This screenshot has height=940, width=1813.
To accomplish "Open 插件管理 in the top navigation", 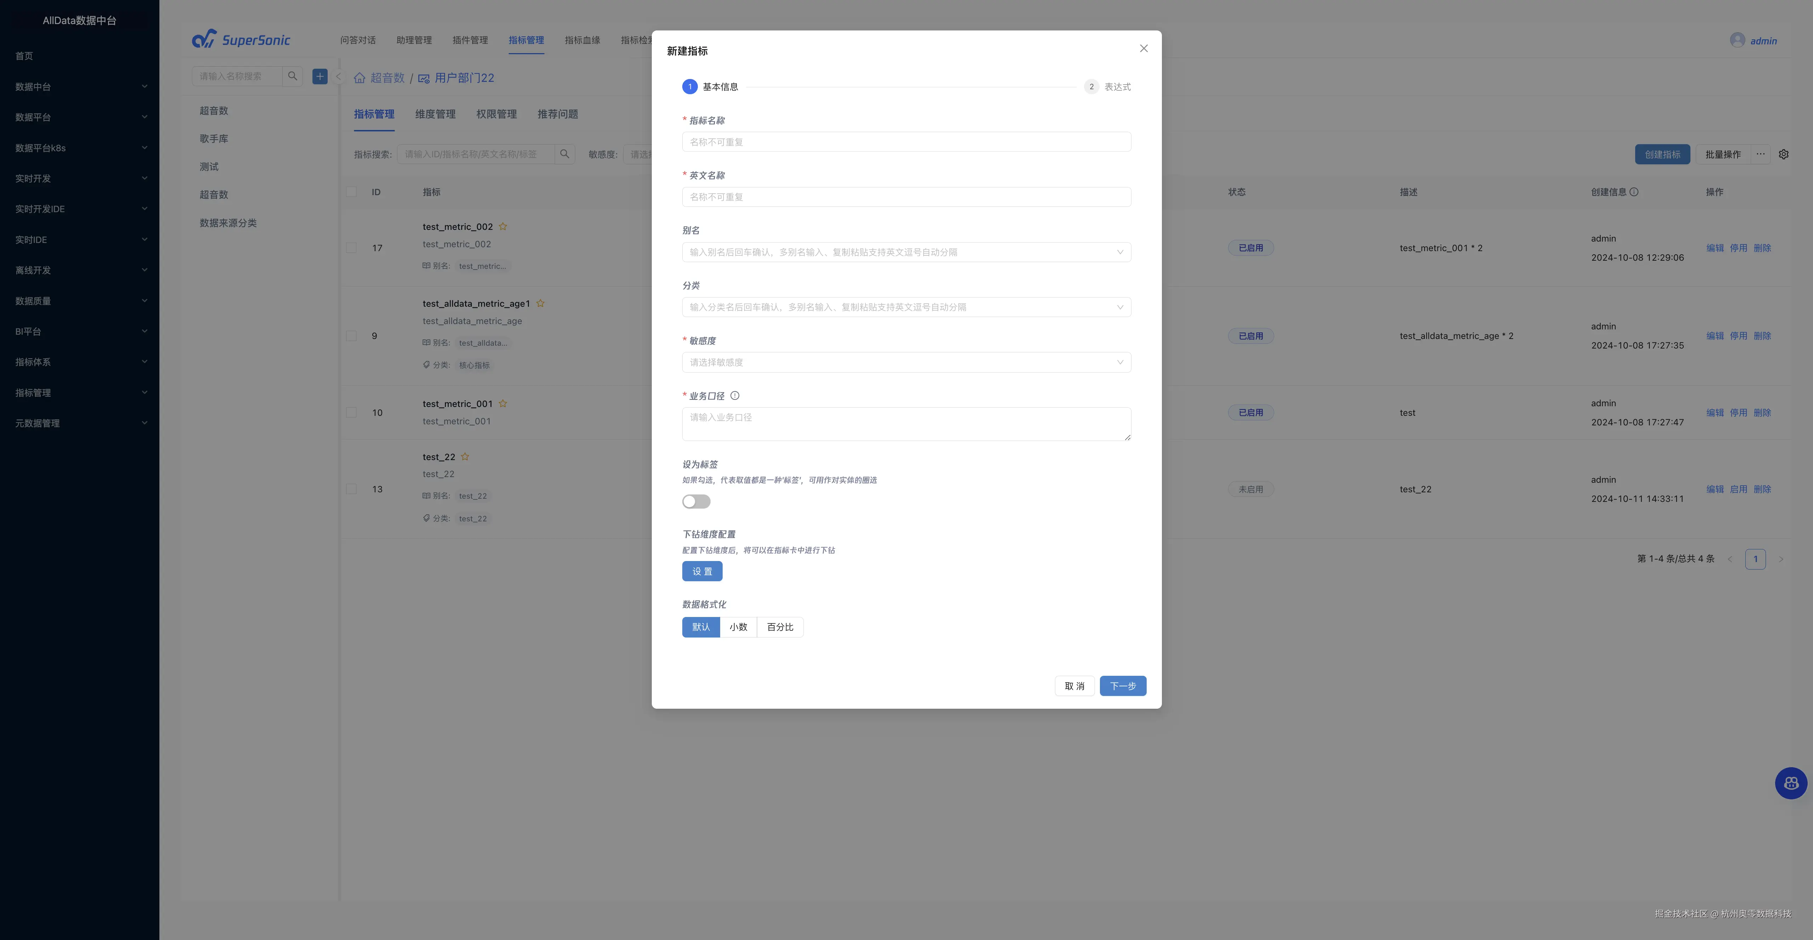I will pos(469,40).
